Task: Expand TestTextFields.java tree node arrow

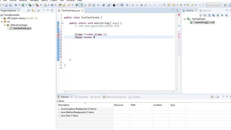Action: (x=8, y=29)
